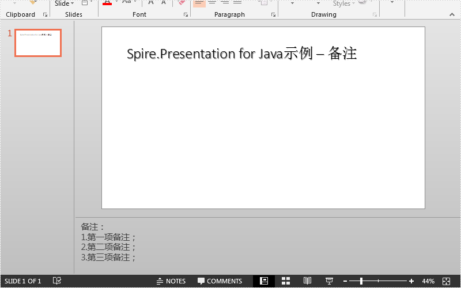Open the Drawing format dialog launcher
The image size is (461, 288).
tap(375, 15)
